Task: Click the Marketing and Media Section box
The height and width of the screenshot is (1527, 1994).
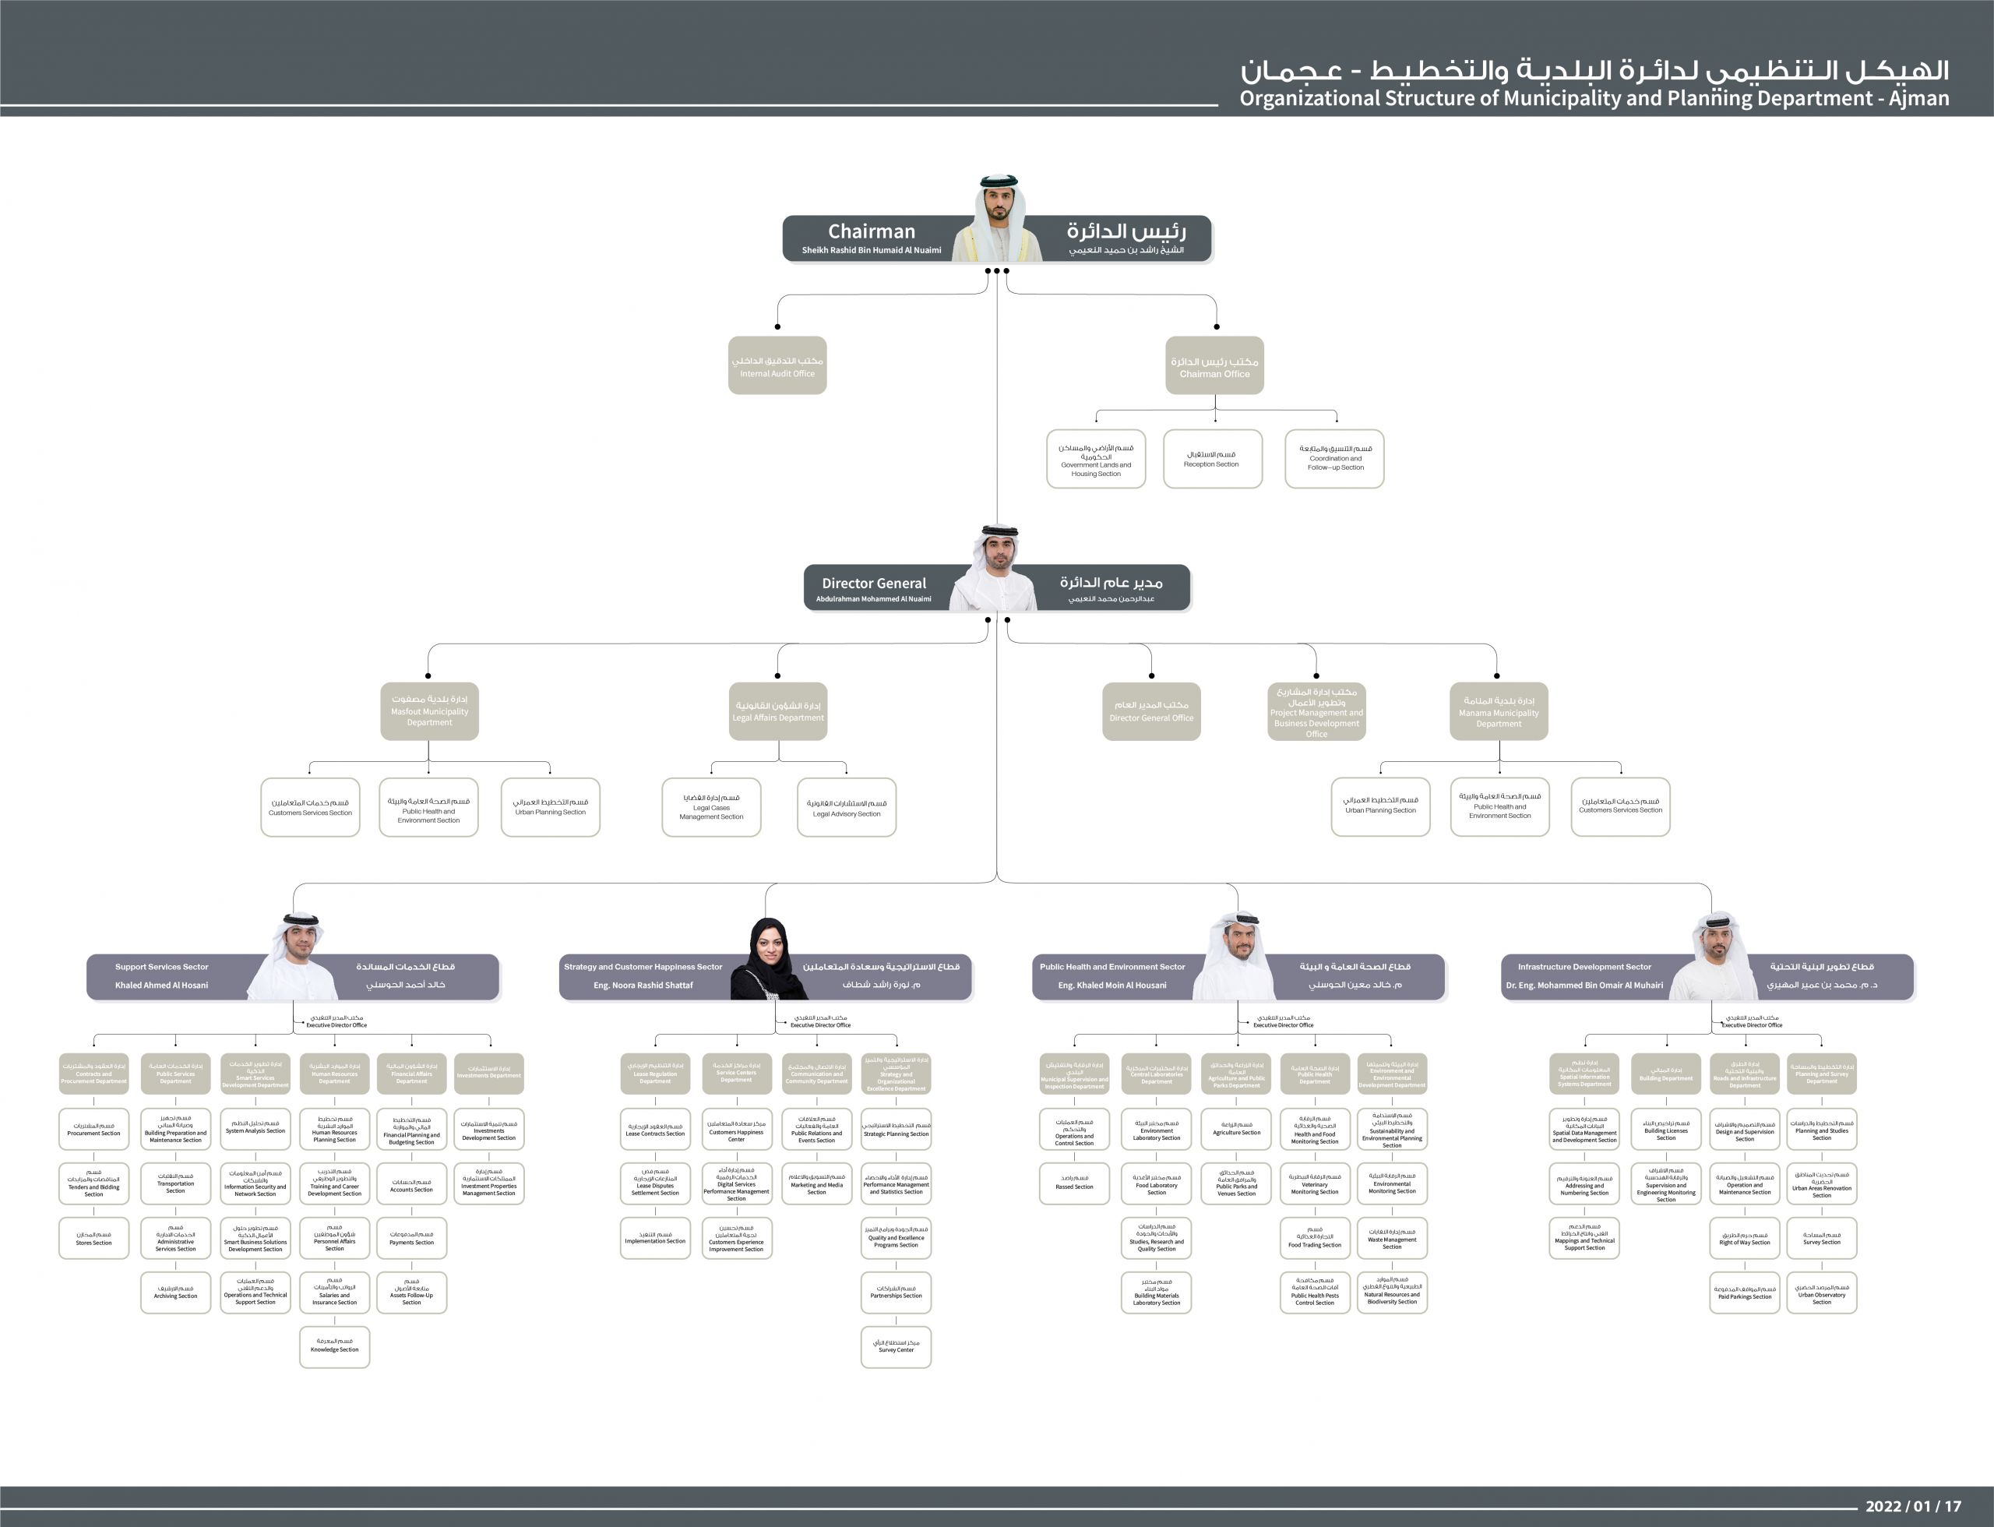Action: (x=816, y=1183)
